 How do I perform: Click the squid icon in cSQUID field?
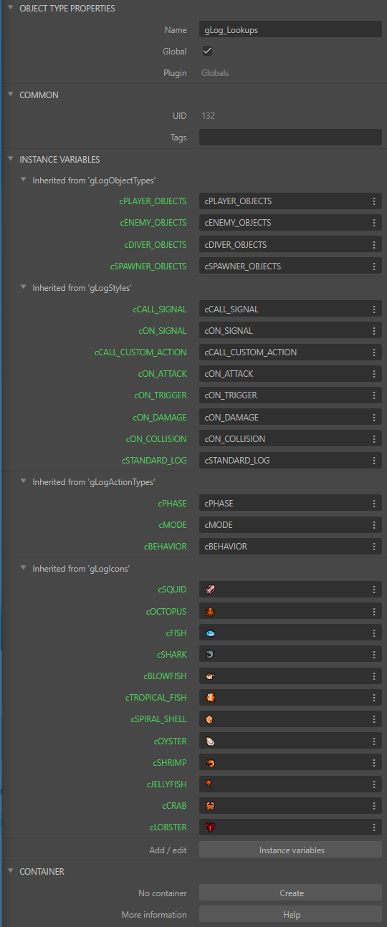click(x=210, y=590)
